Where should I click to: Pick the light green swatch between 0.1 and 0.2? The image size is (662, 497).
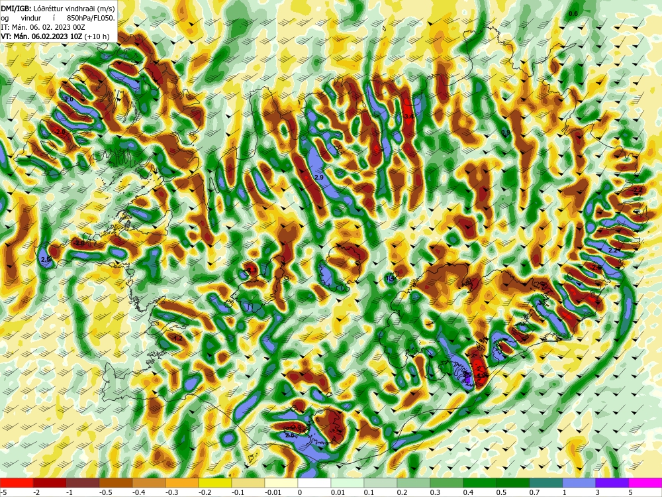click(x=381, y=482)
